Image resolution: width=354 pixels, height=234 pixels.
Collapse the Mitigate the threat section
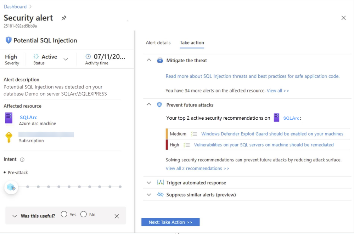pos(149,60)
